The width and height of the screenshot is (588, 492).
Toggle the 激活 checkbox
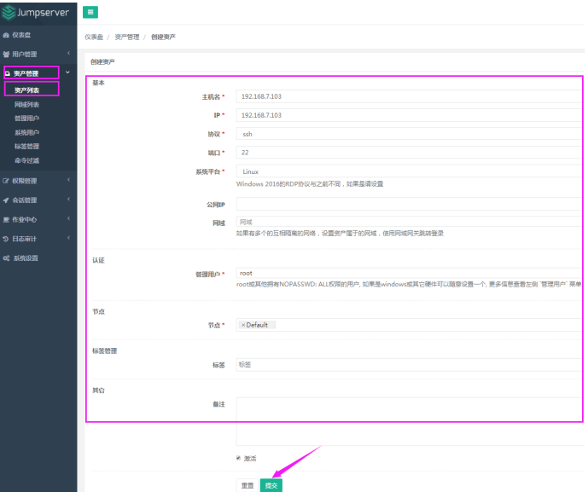point(238,458)
